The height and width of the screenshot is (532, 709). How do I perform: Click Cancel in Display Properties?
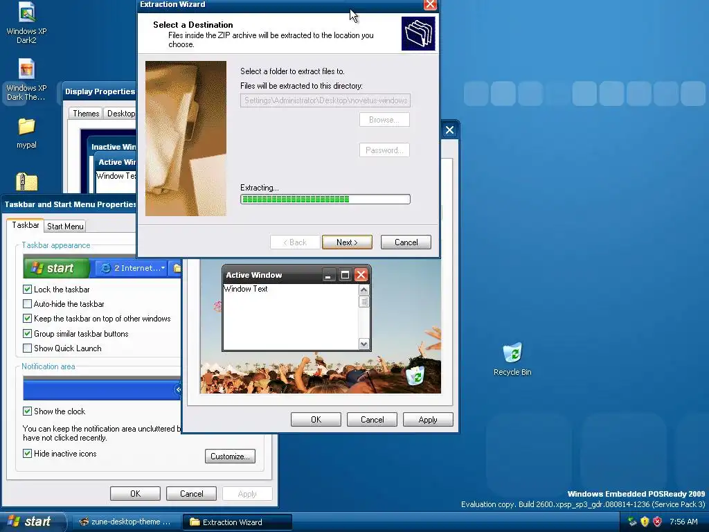click(372, 419)
